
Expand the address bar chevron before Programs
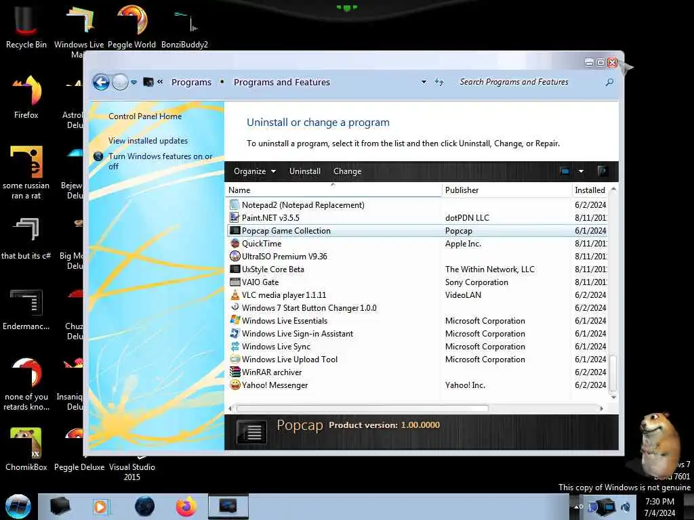pos(160,82)
